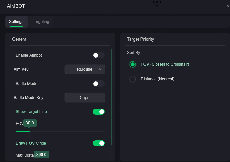Select the Settings tab

tap(16, 22)
